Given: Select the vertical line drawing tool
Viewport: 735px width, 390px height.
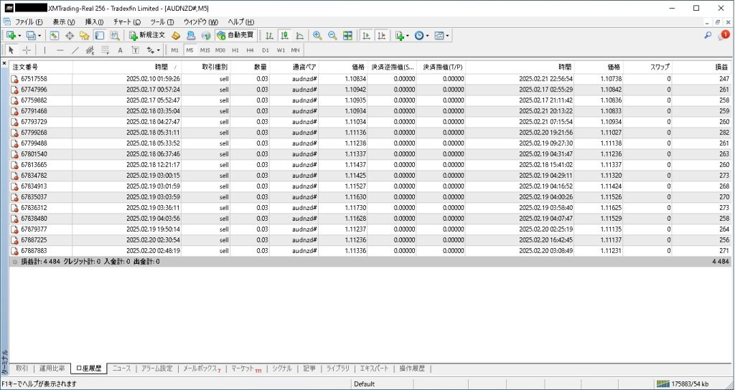Looking at the screenshot, I should click(x=45, y=50).
